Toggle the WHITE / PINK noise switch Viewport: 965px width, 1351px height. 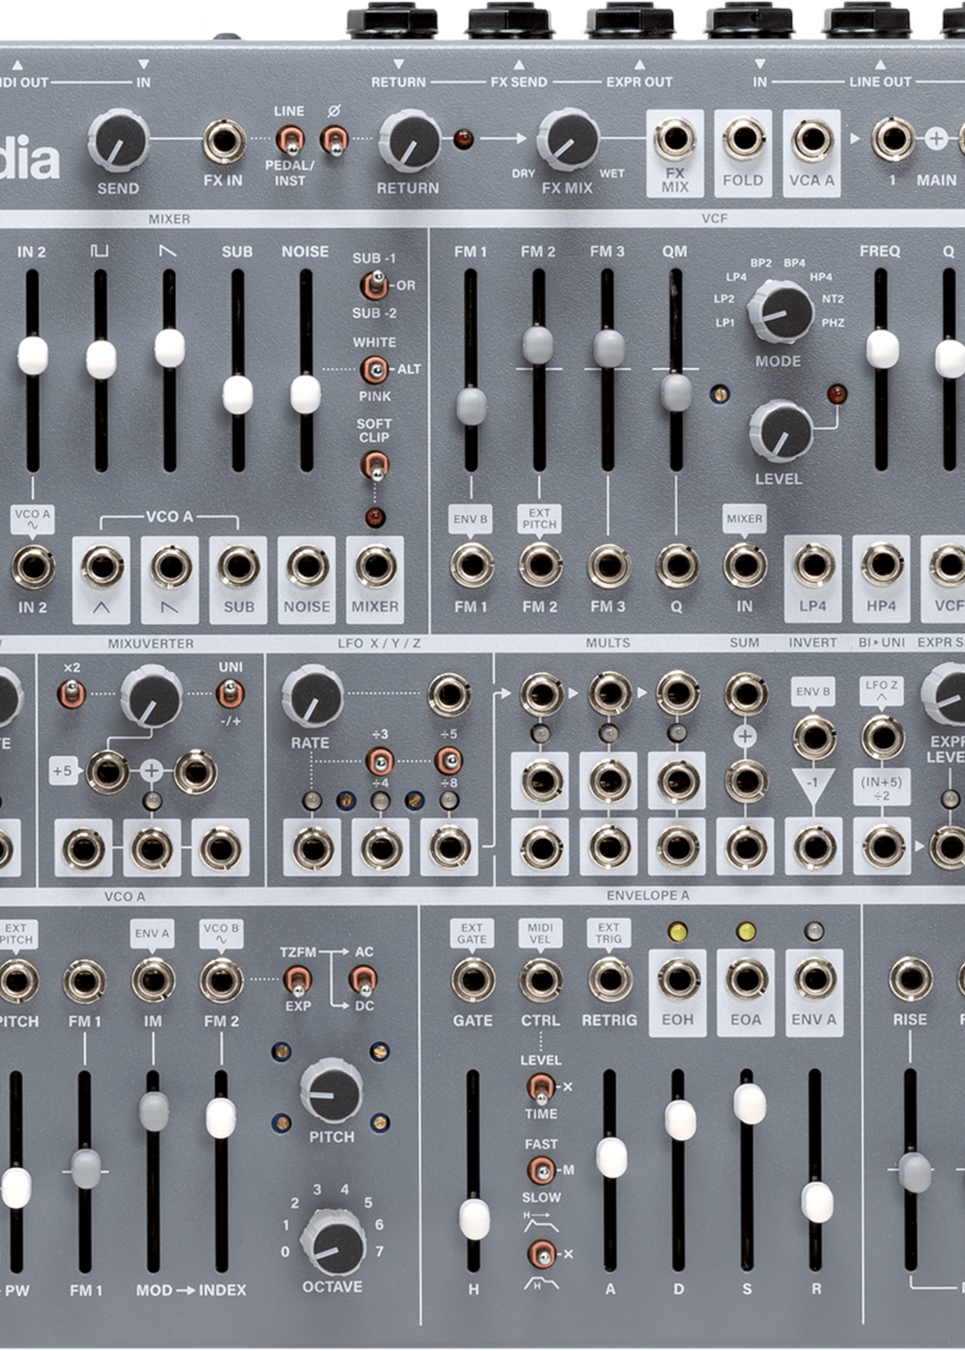click(374, 370)
